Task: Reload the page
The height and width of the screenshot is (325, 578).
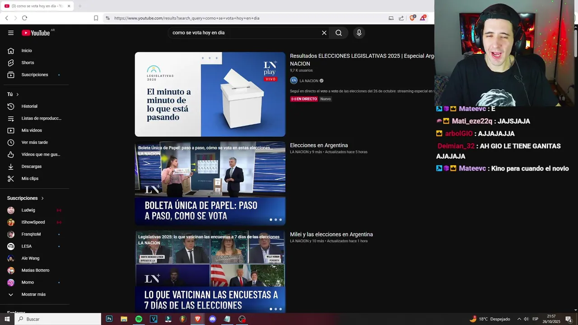Action: tap(24, 18)
